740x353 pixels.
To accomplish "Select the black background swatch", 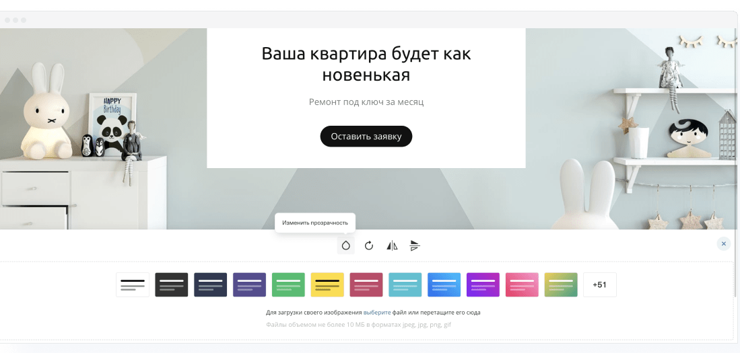I will (x=172, y=284).
